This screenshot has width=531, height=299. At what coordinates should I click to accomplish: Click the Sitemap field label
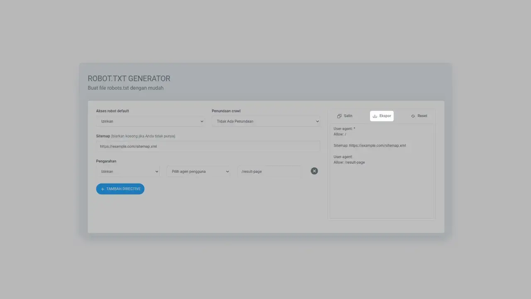point(103,136)
